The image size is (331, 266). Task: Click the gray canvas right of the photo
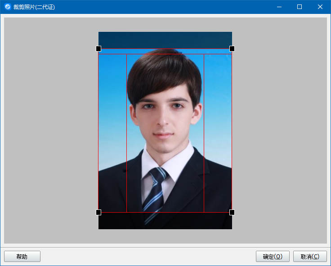point(279,130)
